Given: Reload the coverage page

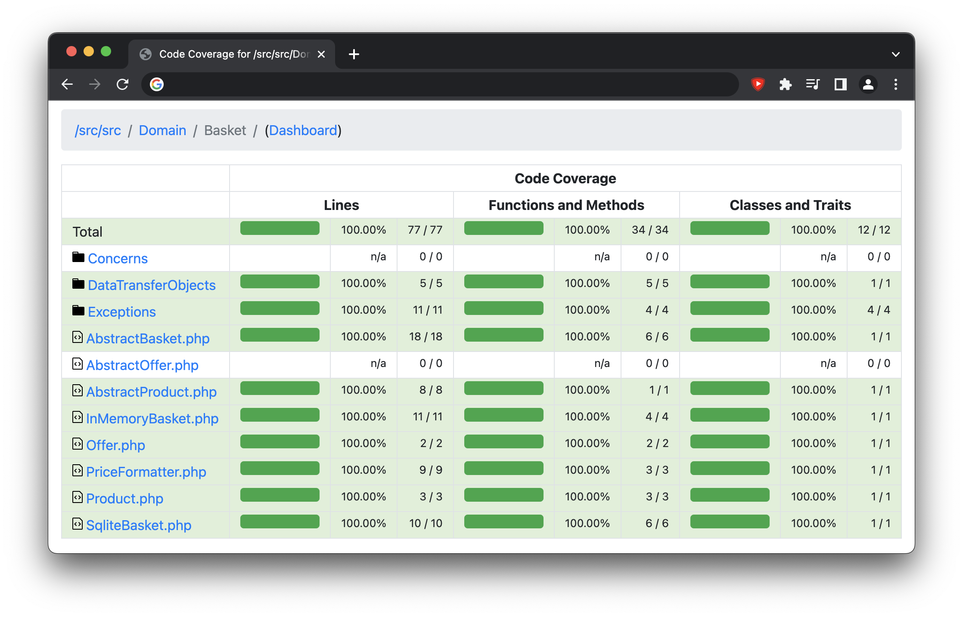Looking at the screenshot, I should [x=123, y=84].
